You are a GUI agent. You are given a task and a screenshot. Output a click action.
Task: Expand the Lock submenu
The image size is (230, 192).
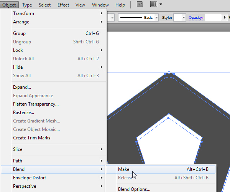pyautogui.click(x=59, y=50)
